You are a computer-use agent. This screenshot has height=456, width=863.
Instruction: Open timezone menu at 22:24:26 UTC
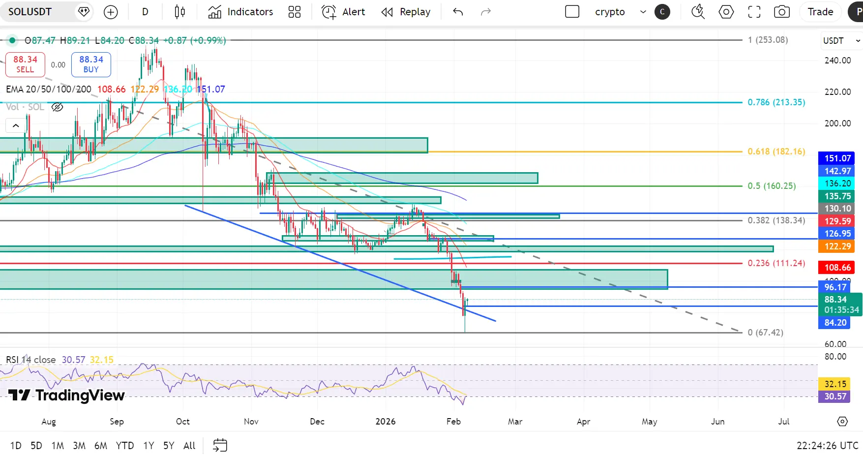(828, 446)
